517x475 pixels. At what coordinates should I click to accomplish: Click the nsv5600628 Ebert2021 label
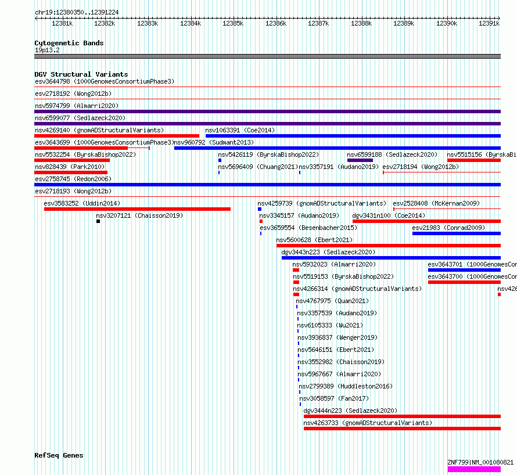(314, 240)
